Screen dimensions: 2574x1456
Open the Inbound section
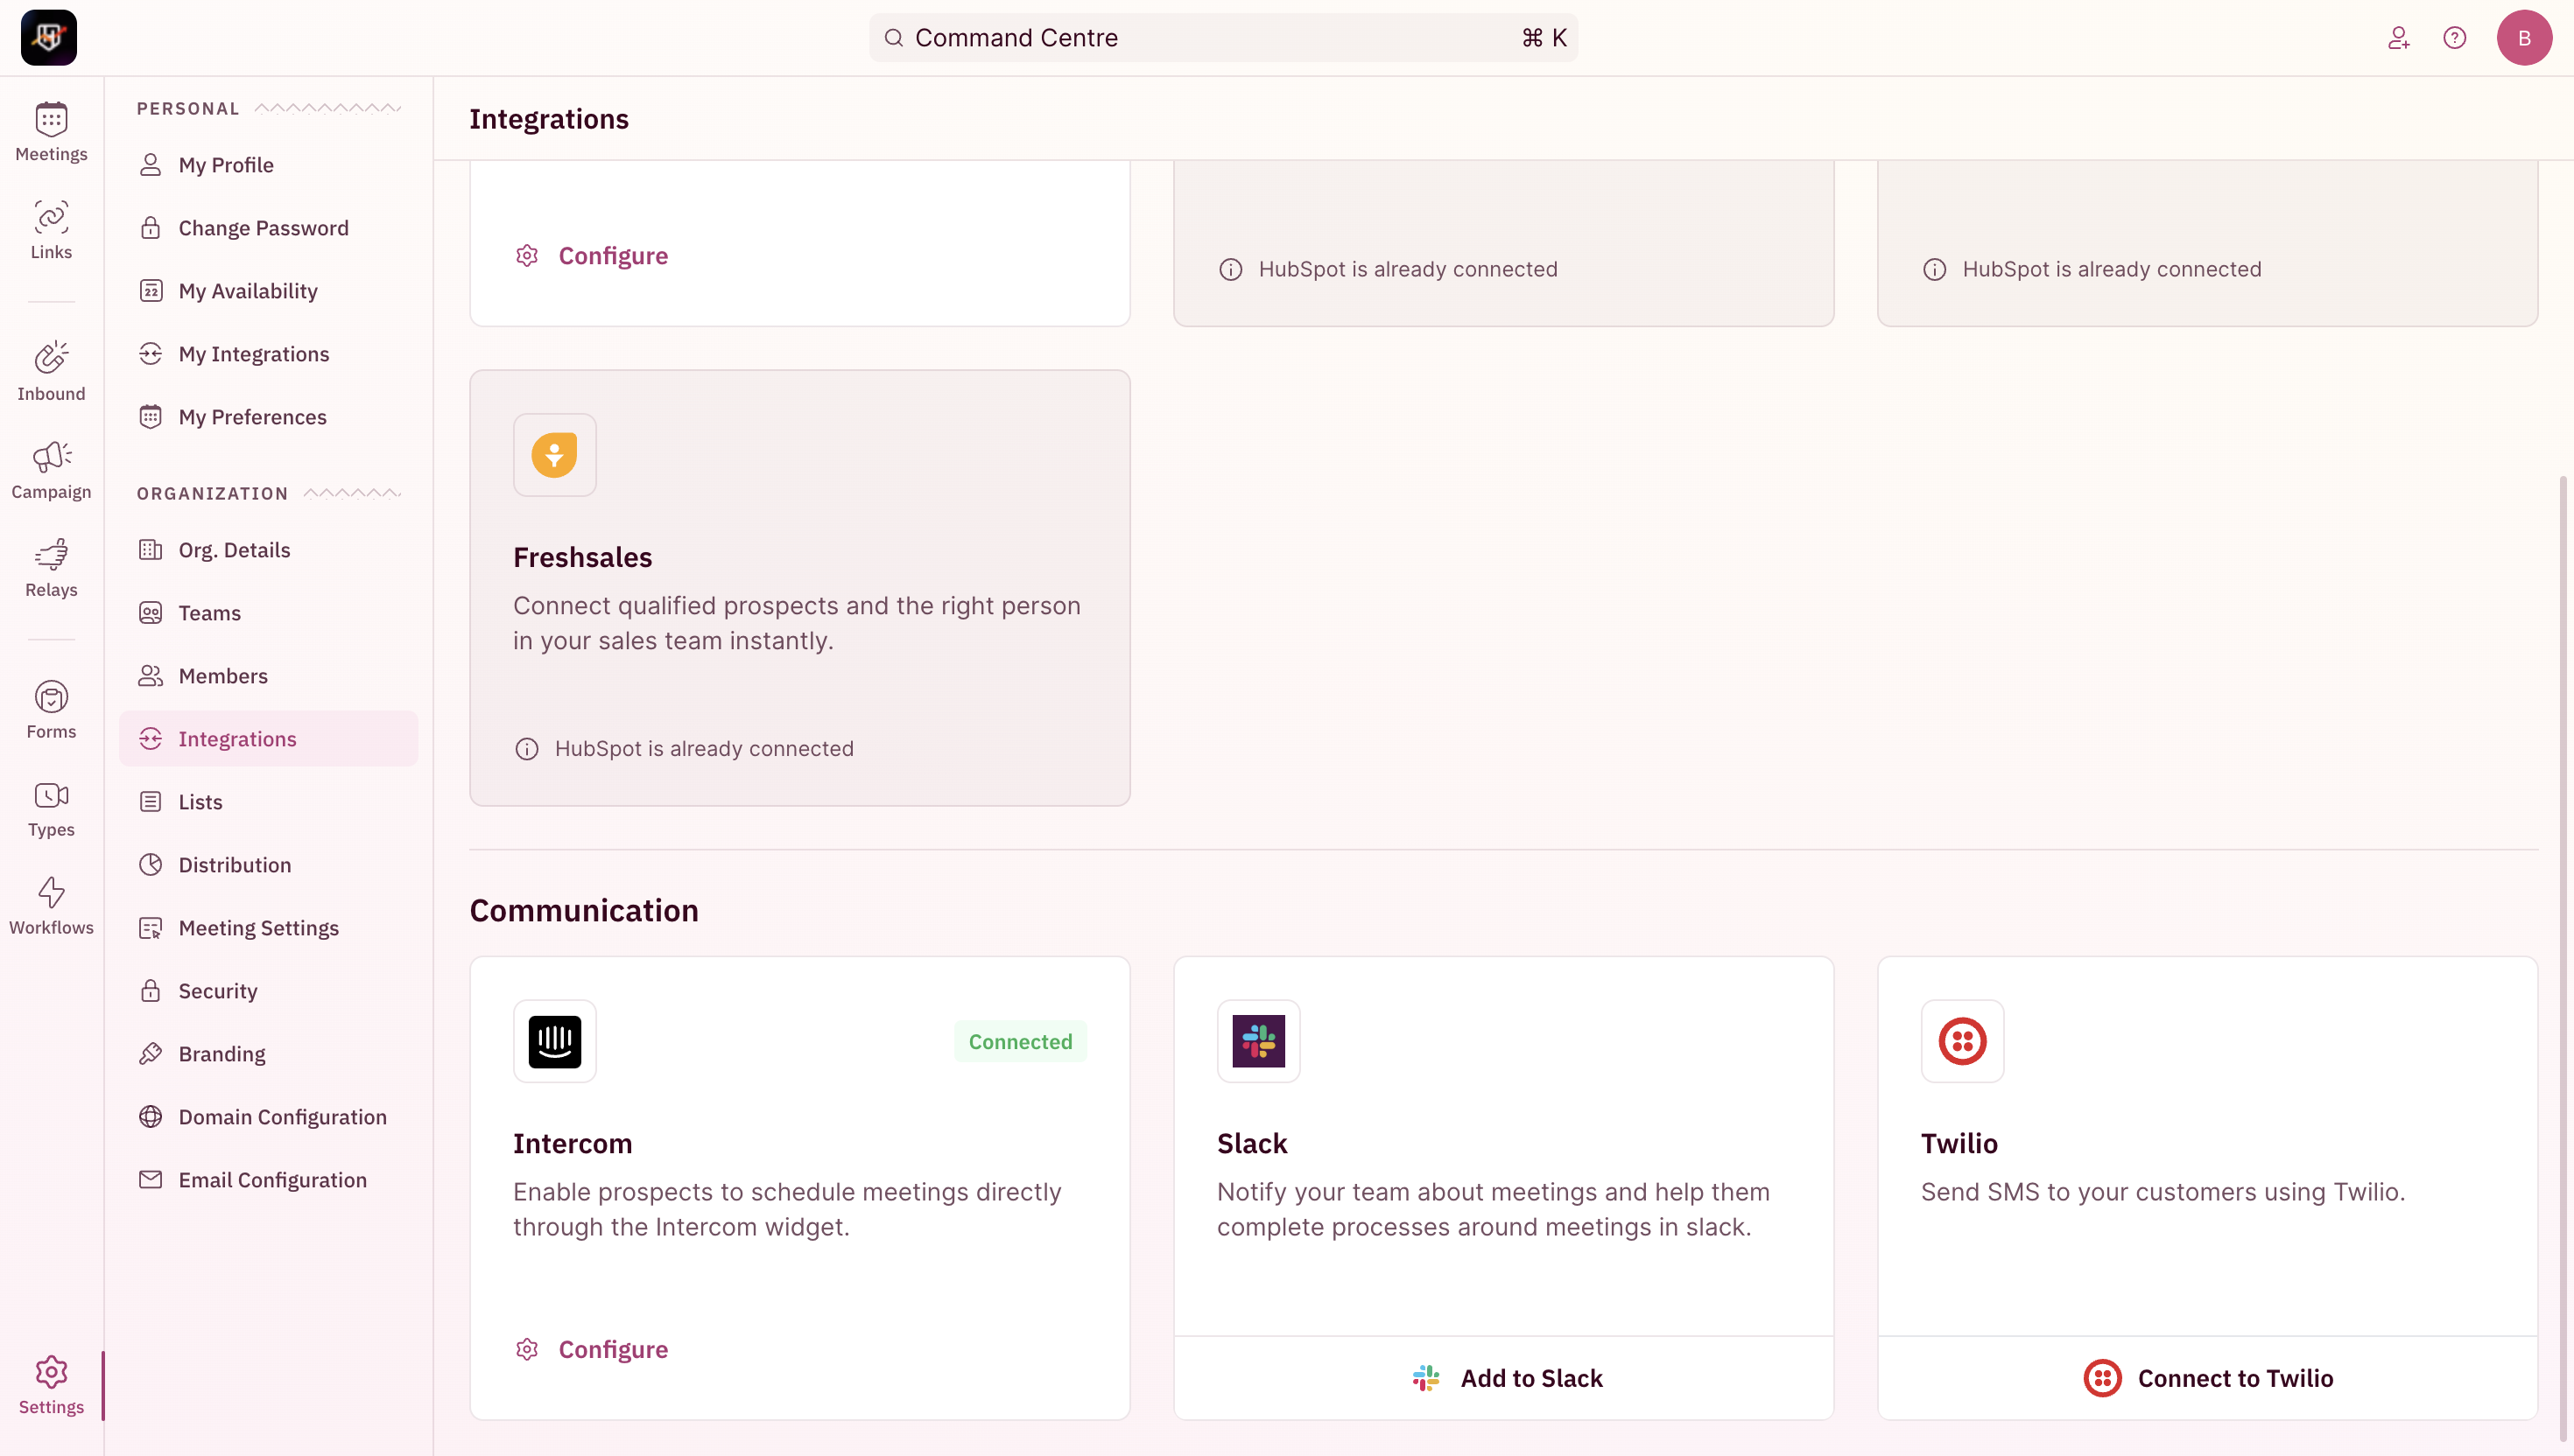pos(51,372)
